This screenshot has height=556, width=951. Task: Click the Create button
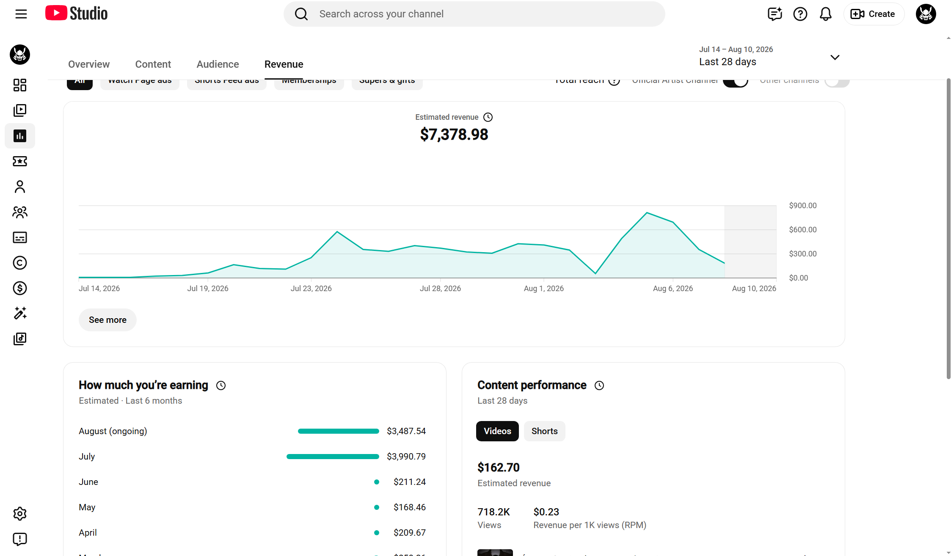874,14
